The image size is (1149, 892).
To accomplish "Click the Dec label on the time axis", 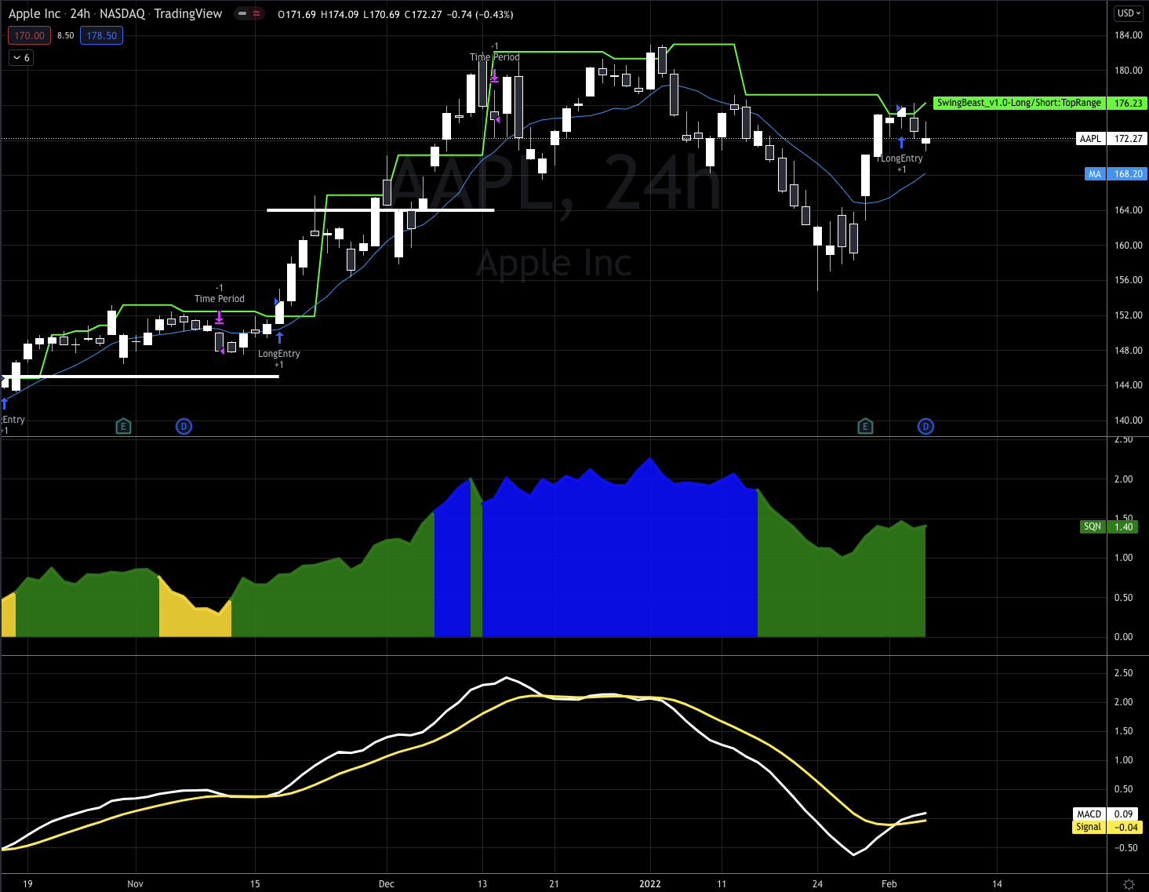I will (x=386, y=884).
